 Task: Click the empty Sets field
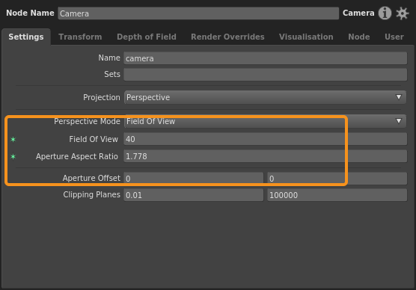coord(265,75)
